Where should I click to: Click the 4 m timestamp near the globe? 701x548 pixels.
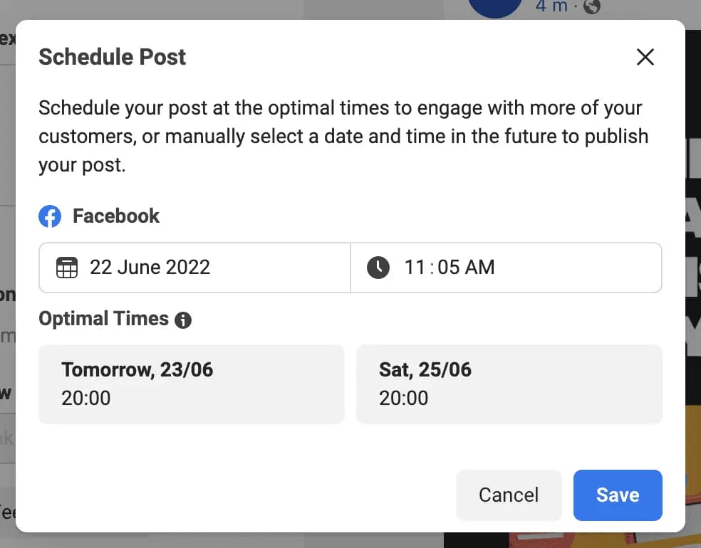coord(551,6)
